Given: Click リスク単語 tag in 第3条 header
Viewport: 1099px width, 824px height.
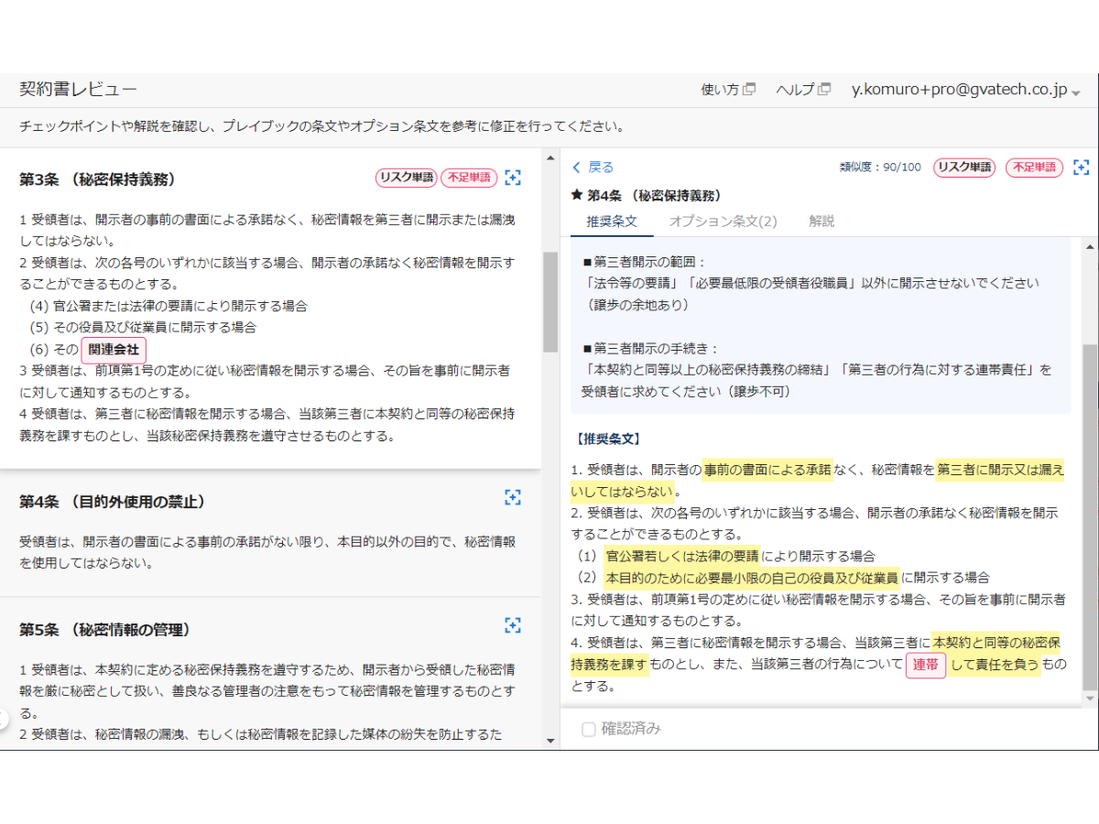Looking at the screenshot, I should [x=406, y=178].
